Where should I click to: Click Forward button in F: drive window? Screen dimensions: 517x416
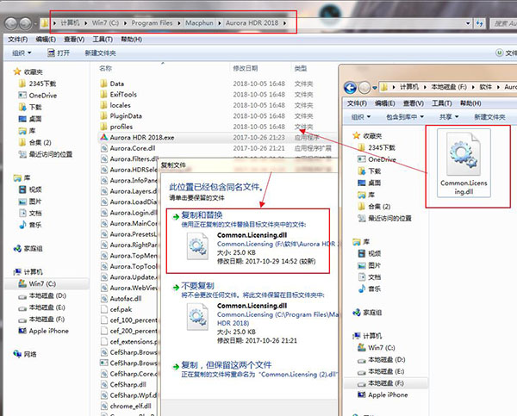[364, 88]
